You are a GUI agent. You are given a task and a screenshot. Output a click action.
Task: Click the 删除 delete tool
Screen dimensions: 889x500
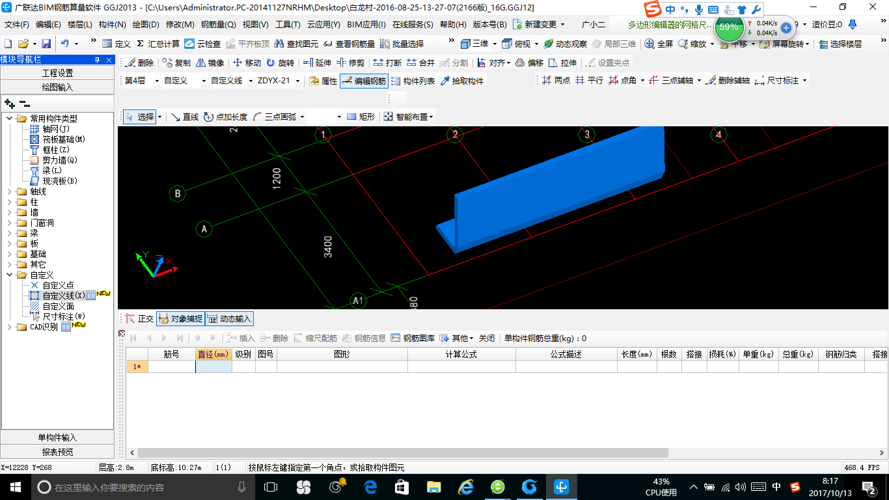tap(139, 63)
